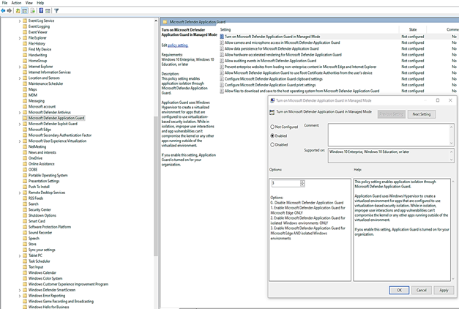Open the Action menu
Image resolution: width=459 pixels, height=309 pixels.
point(16,3)
